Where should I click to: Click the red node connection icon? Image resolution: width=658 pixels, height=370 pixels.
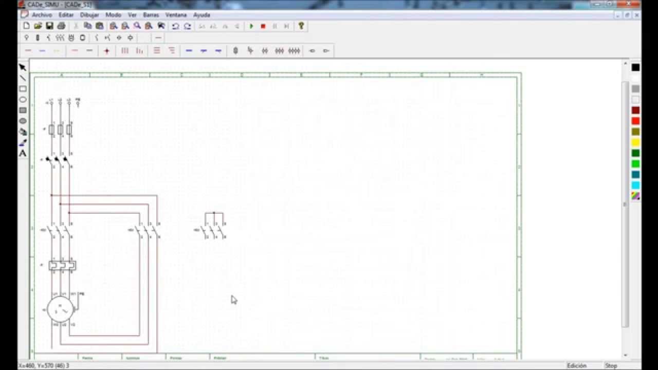[x=106, y=50]
